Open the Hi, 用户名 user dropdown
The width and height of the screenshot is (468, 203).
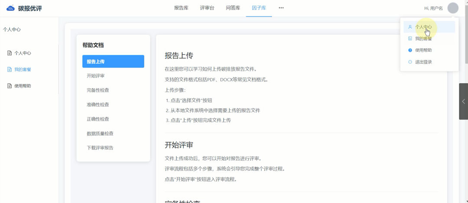tap(433, 8)
